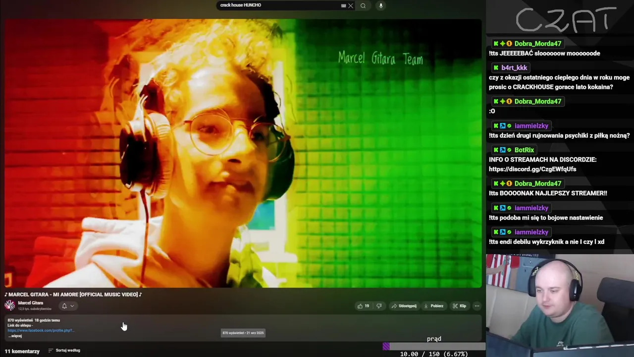Open the 'Sortuj według' comment sorting
This screenshot has width=634, height=357.
point(64,351)
